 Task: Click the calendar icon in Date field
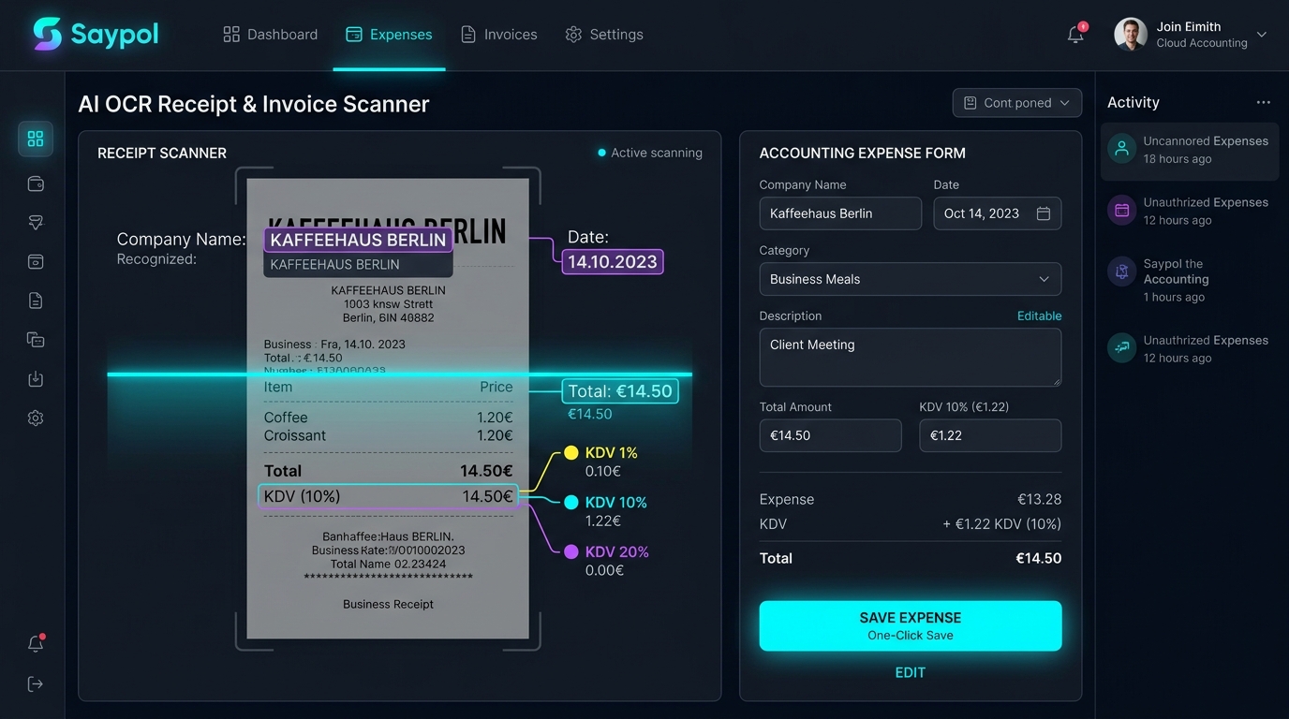point(1044,213)
